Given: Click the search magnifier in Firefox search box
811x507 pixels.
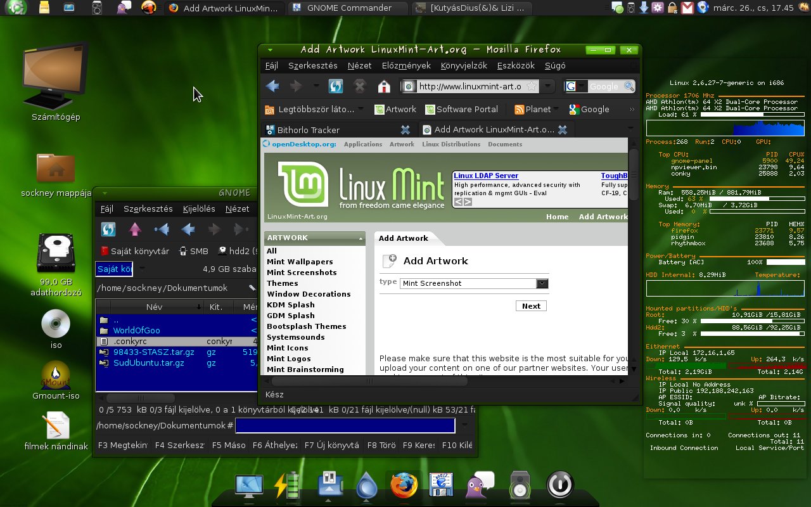Looking at the screenshot, I should pyautogui.click(x=629, y=86).
